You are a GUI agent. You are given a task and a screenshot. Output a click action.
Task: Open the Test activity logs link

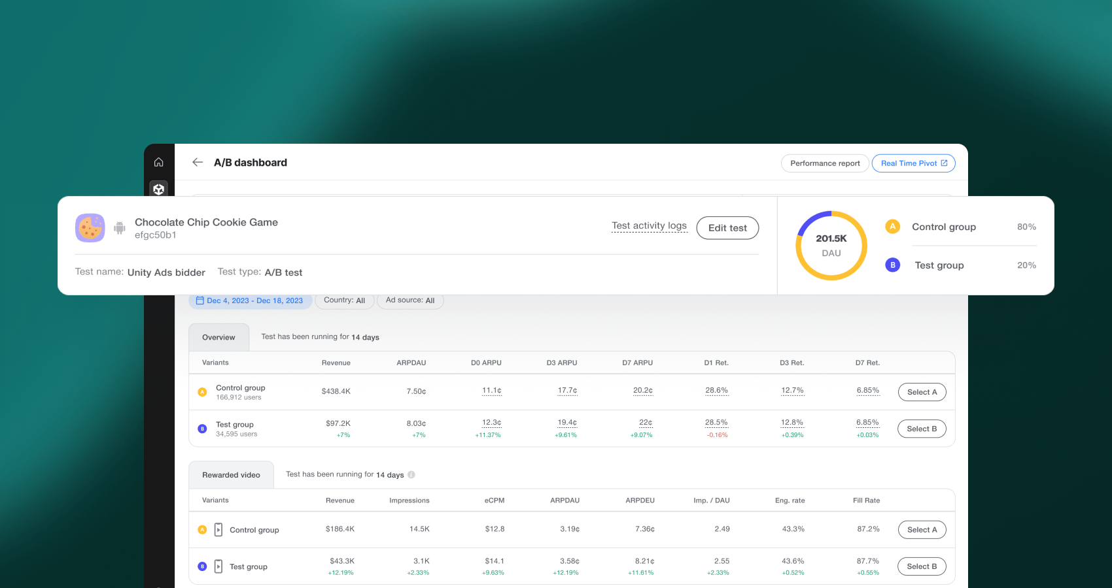click(x=650, y=225)
